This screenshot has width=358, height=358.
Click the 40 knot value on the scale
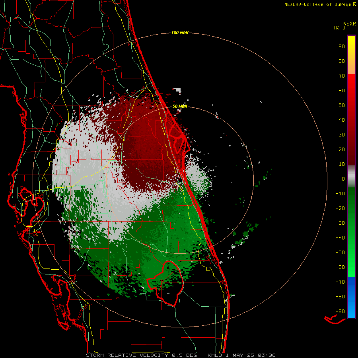(342, 120)
